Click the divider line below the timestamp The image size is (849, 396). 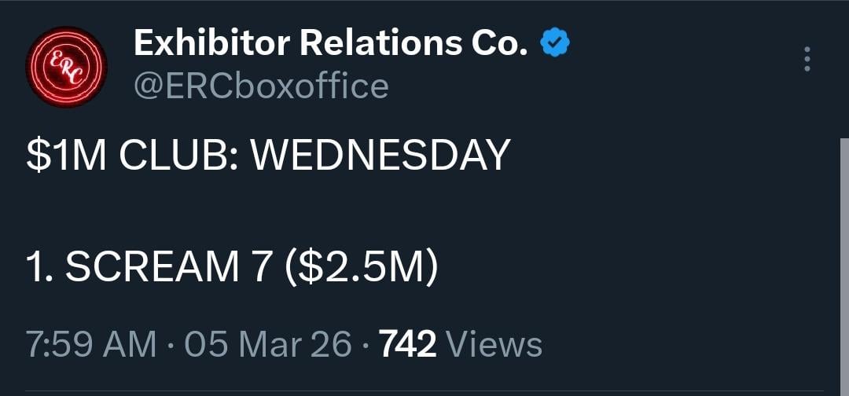coord(424,390)
